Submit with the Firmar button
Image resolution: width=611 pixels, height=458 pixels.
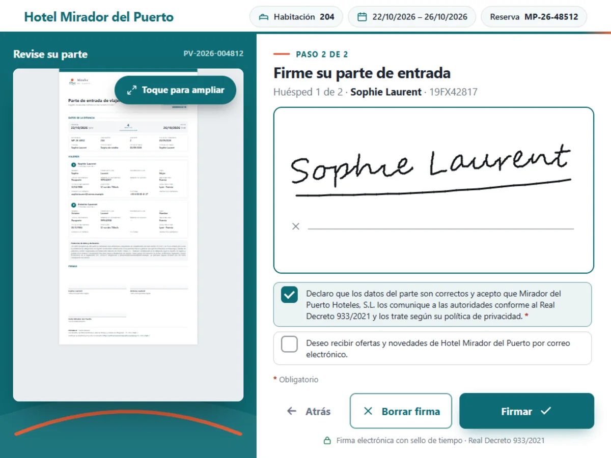pos(526,411)
